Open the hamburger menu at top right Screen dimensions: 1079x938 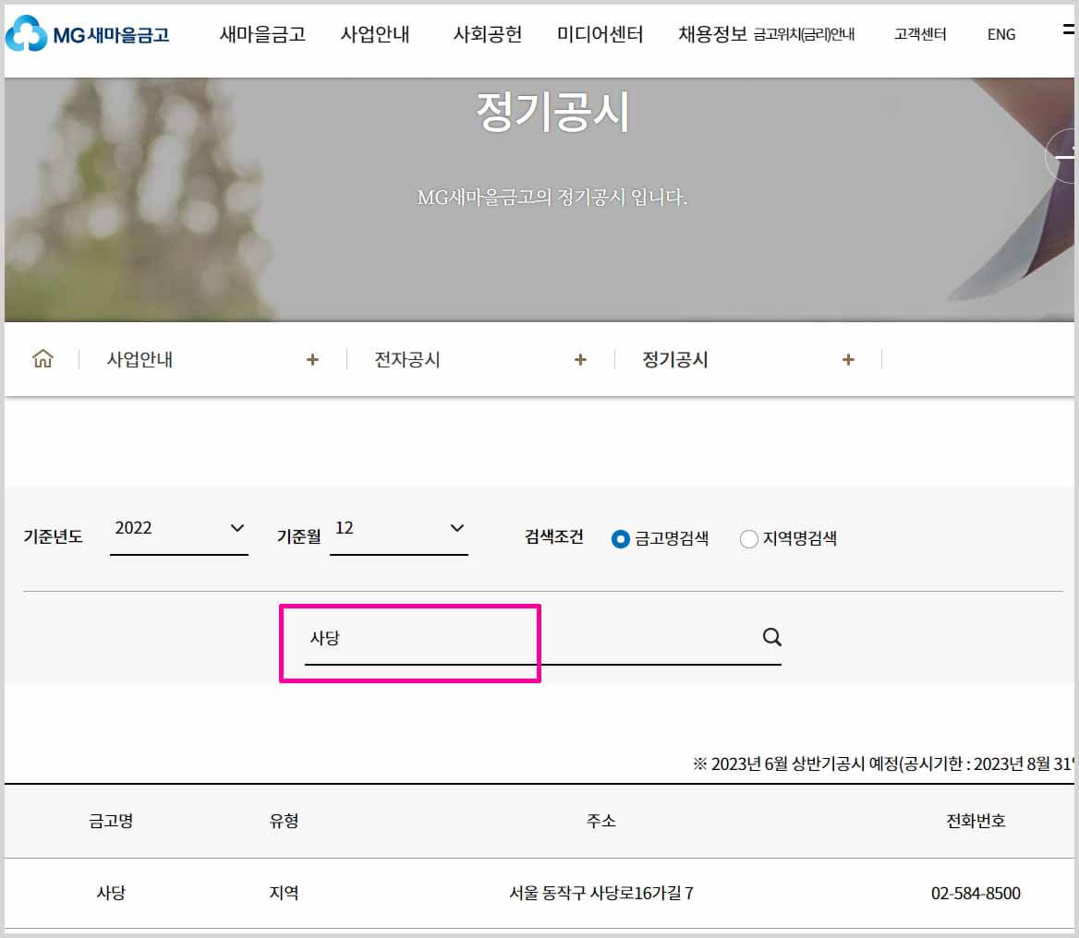1067,28
